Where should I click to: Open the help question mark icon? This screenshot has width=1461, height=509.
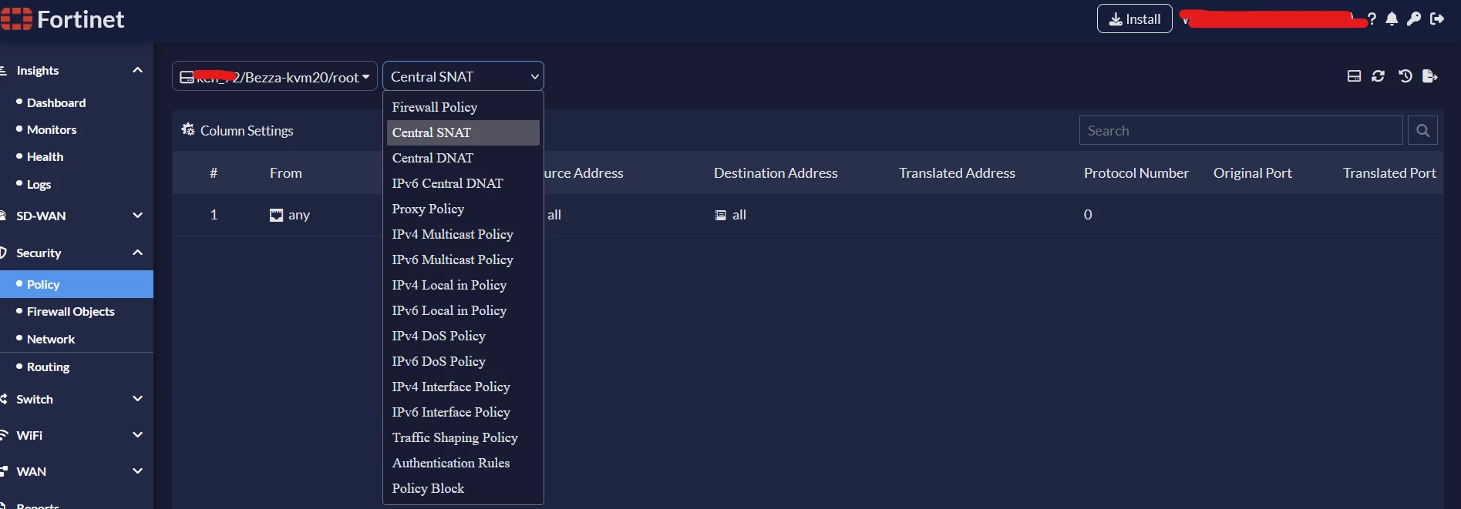(x=1372, y=19)
